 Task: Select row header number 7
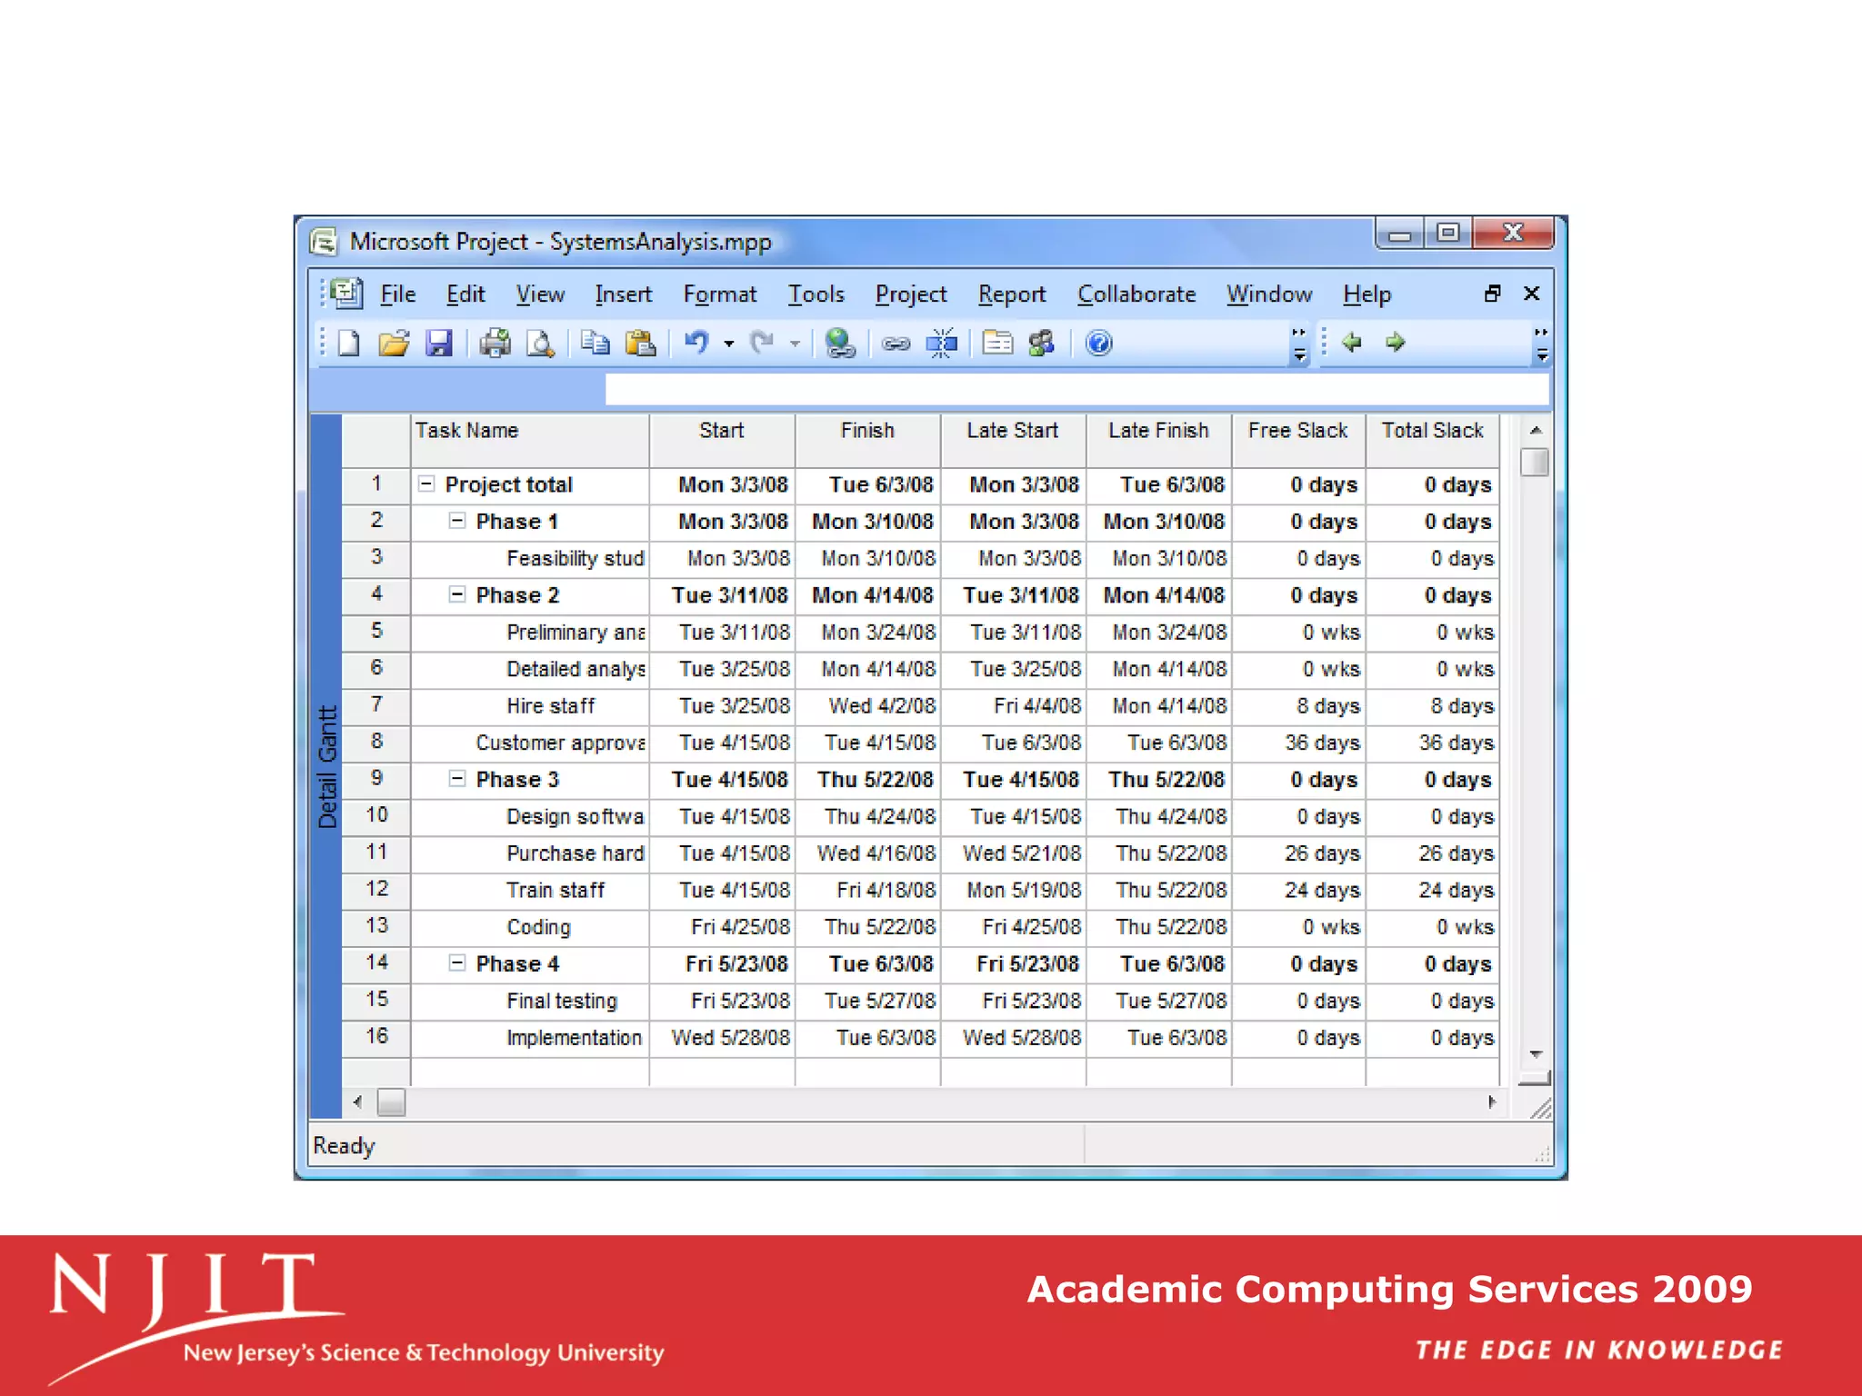376,705
